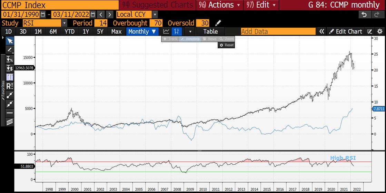Select the 1Y range

click(x=86, y=31)
